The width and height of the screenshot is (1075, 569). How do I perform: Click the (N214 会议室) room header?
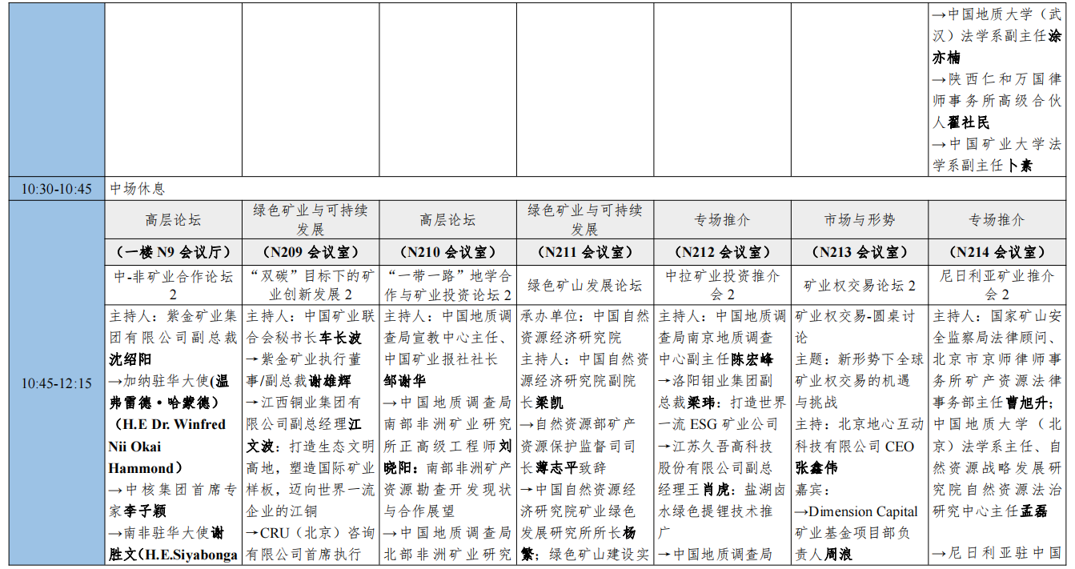pos(997,252)
